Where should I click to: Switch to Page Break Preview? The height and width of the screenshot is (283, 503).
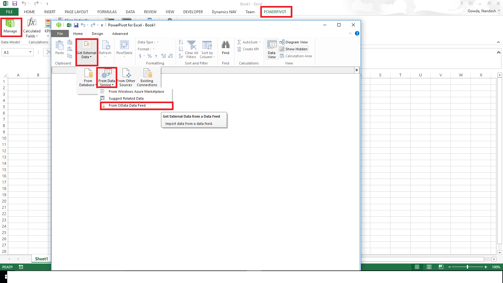point(441,267)
